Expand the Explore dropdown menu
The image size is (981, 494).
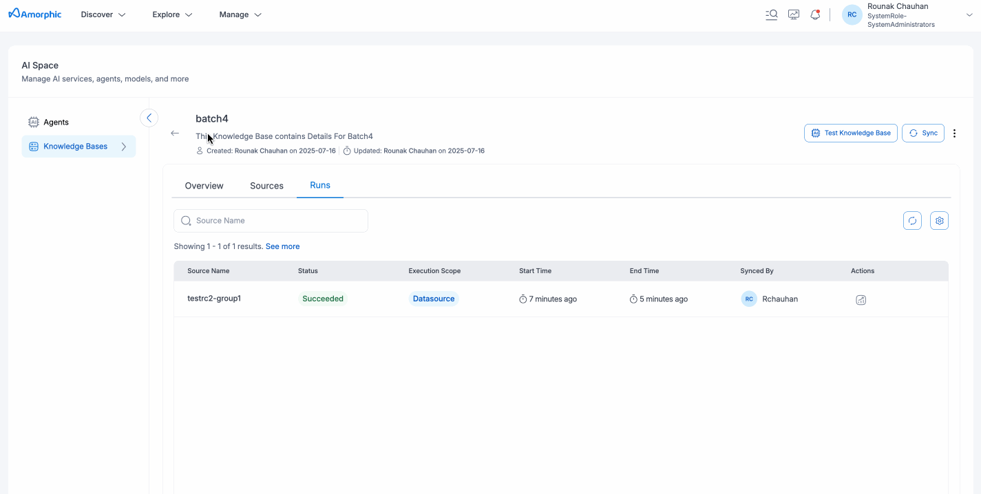tap(172, 14)
